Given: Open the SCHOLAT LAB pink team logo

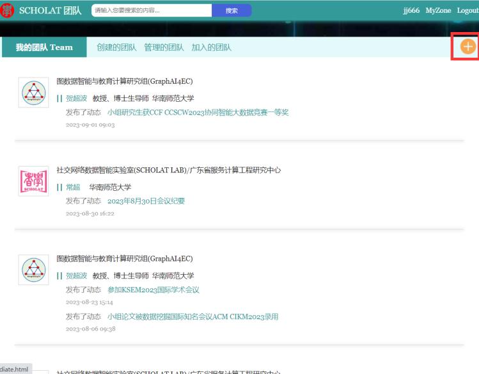Looking at the screenshot, I should 33,182.
